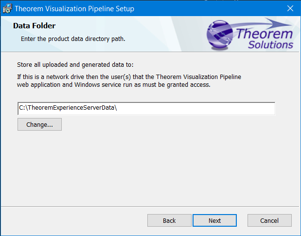Viewport: 301px width, 236px height.
Task: Click the empty footer area left of Back
Action: click(x=73, y=220)
